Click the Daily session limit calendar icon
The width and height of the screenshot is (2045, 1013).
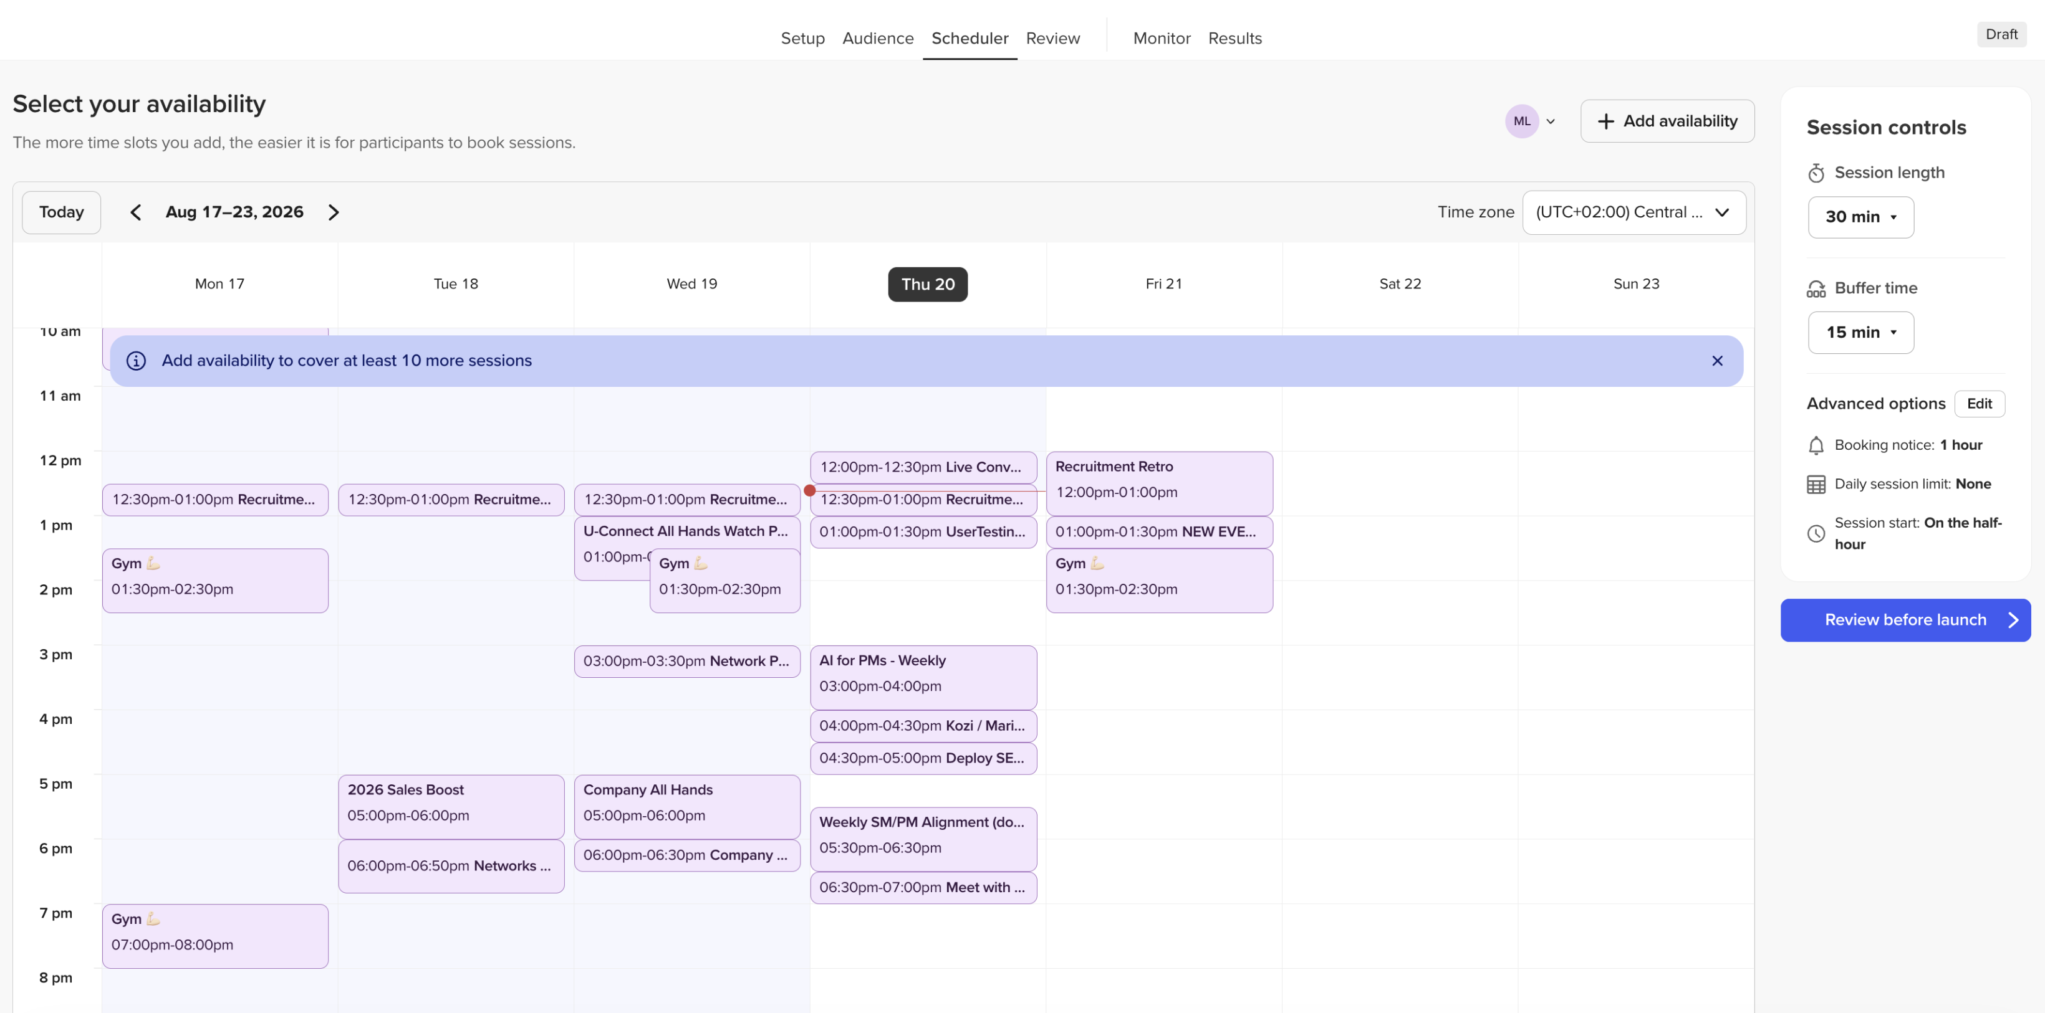pyautogui.click(x=1816, y=485)
